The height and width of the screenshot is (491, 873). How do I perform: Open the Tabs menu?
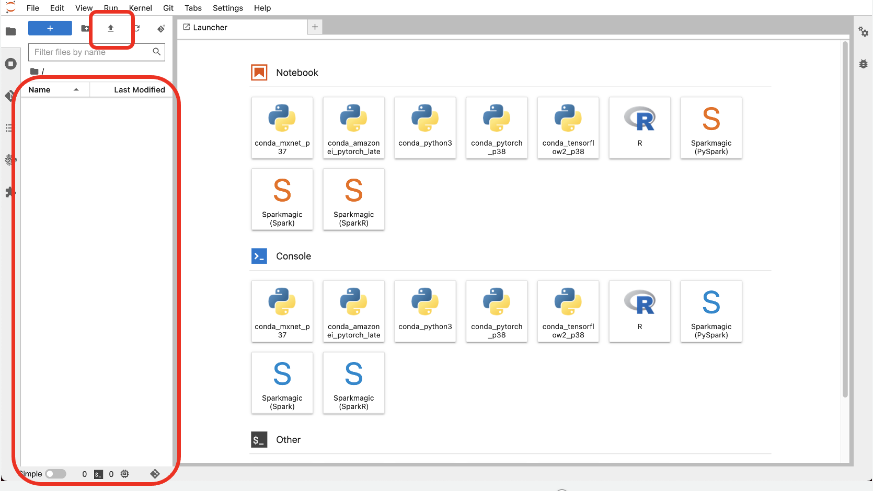[x=193, y=8]
